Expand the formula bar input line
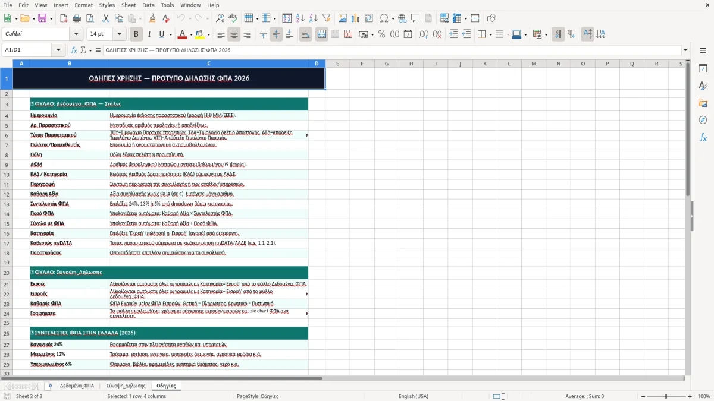The width and height of the screenshot is (714, 401). (x=685, y=50)
